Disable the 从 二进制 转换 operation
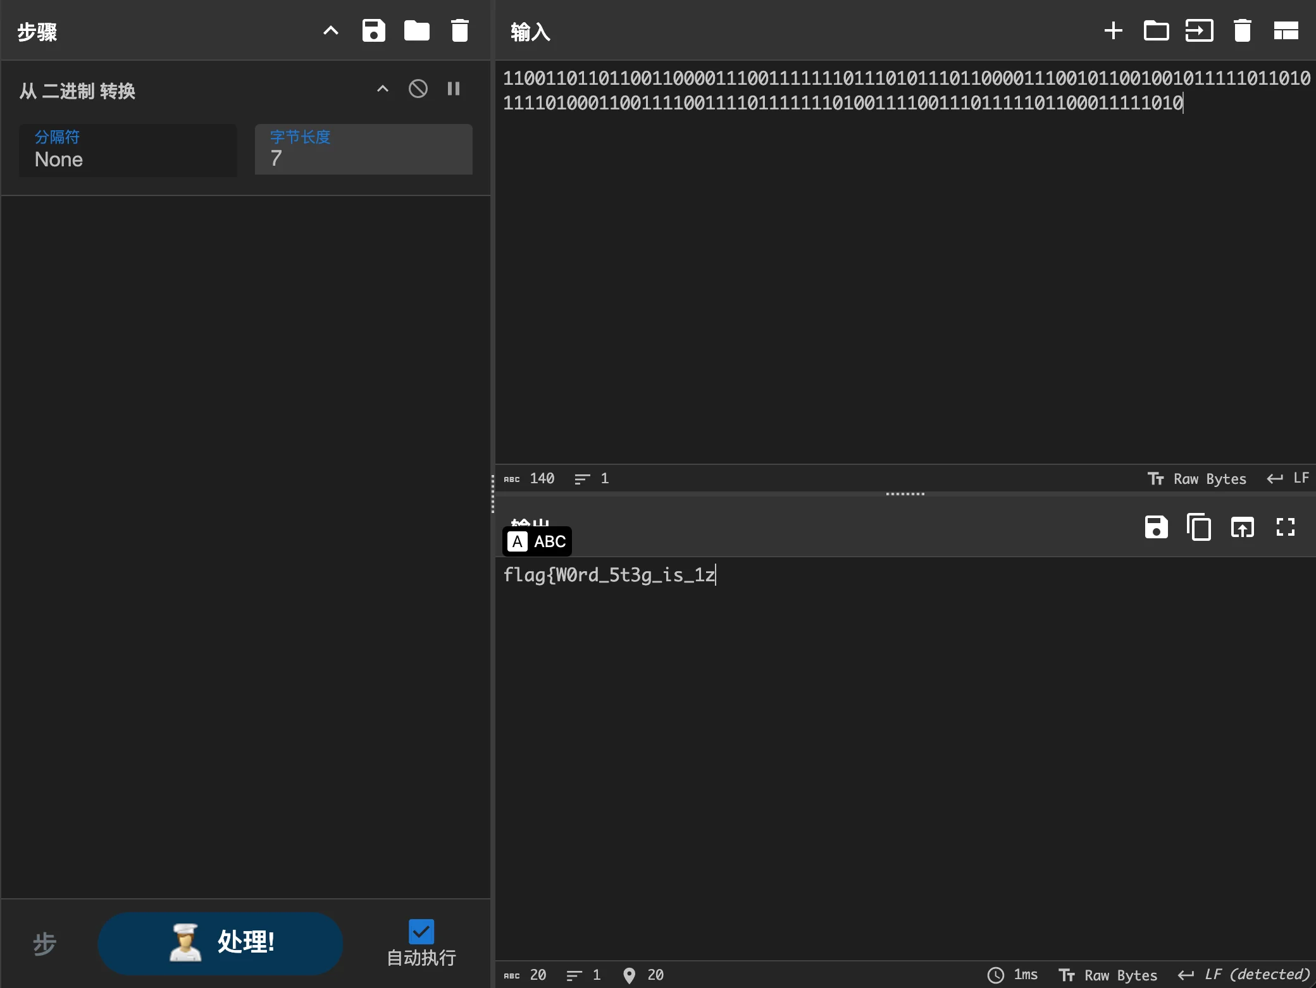Screen dimensions: 1316x988 point(418,89)
